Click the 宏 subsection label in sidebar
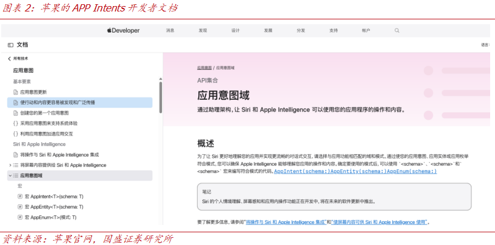This screenshot has width=495, height=245. [20, 186]
